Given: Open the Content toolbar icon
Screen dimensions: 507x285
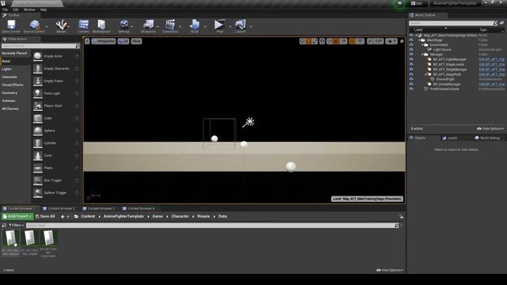Looking at the screenshot, I should point(83,25).
